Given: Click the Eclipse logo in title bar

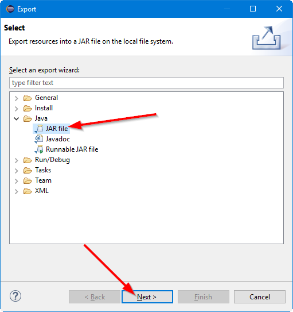Looking at the screenshot, I should point(10,9).
